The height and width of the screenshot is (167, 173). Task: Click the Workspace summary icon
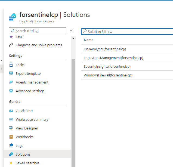click(11, 119)
